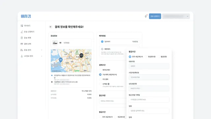Click the blue 운송 신청하기 header button
This screenshot has width=211, height=119.
click(x=155, y=16)
